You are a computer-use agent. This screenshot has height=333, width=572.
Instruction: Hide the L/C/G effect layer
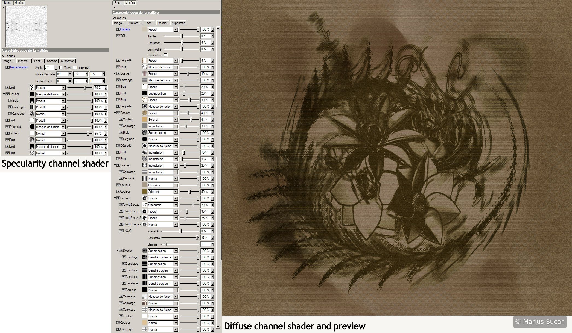121,231
